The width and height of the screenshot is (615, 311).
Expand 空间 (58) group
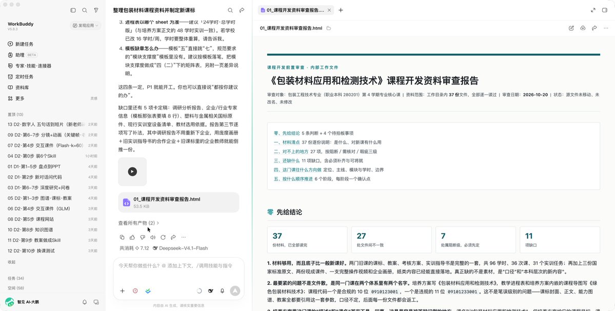(16, 288)
